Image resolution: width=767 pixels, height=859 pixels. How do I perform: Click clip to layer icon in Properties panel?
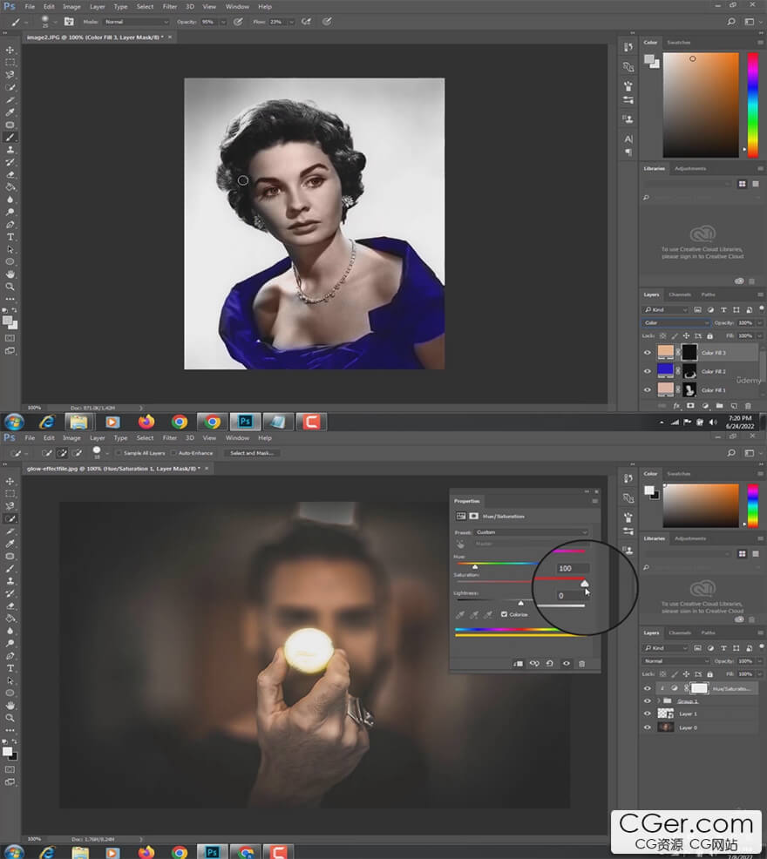(x=518, y=664)
